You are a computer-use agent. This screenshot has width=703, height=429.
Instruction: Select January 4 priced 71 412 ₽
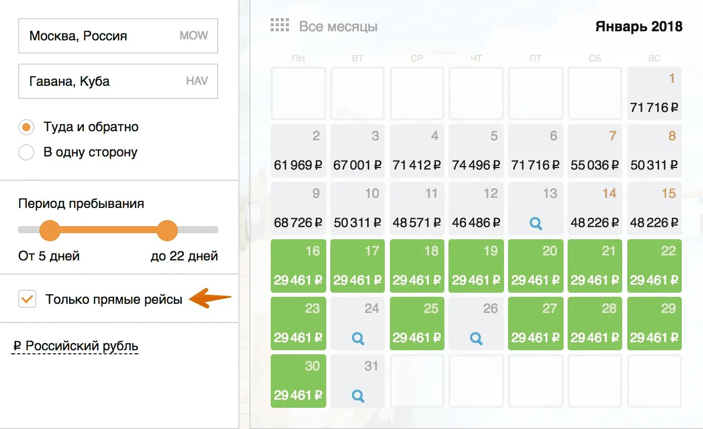(417, 151)
